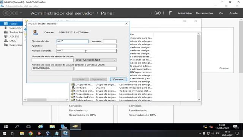The width and height of the screenshot is (243, 137).
Task: Open host Windows Start button
Action: coord(4,134)
